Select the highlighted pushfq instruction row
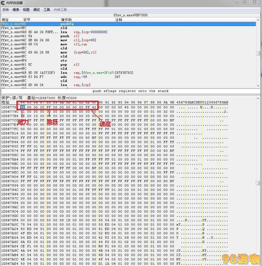This screenshot has height=266, width=262. 128,24
